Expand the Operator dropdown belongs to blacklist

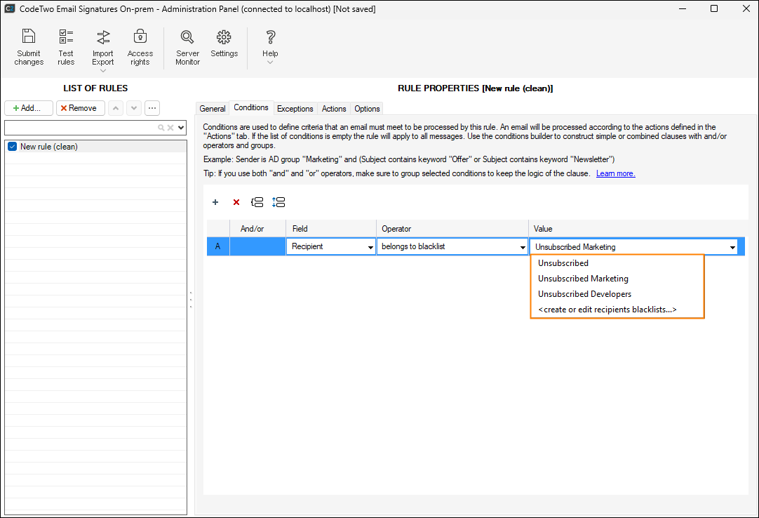point(522,247)
